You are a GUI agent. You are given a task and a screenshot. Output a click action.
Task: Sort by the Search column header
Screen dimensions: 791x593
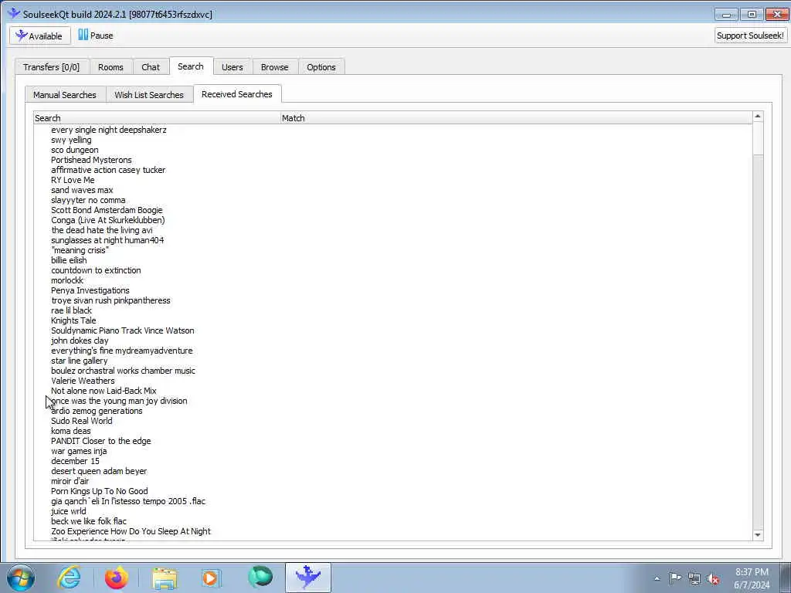click(157, 118)
